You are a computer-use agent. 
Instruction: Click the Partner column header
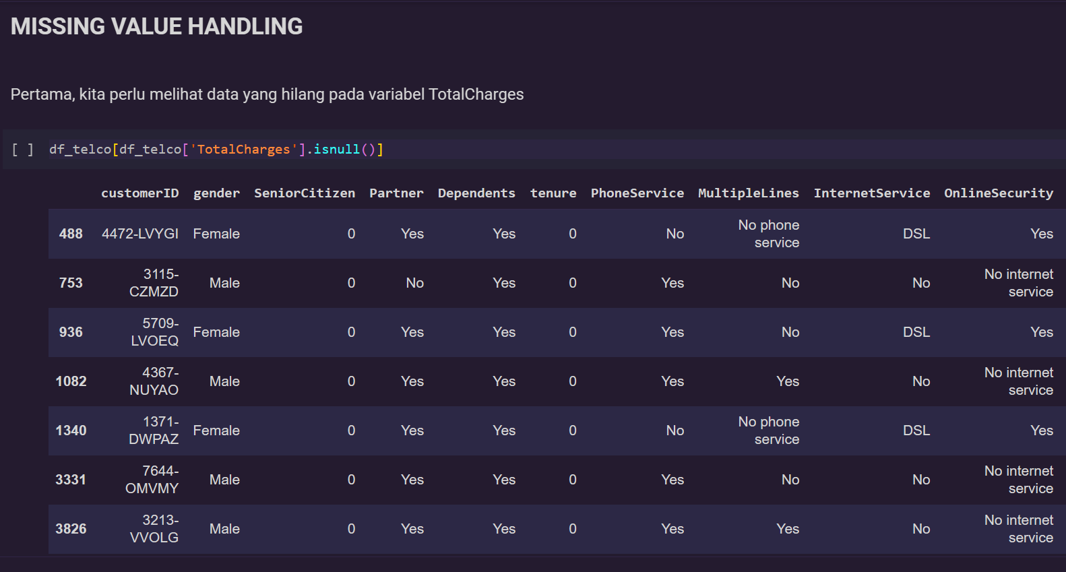[396, 193]
